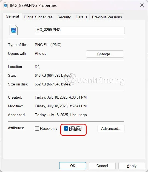Switch to the Digital Signatures tab
The image size is (148, 172).
click(x=38, y=17)
